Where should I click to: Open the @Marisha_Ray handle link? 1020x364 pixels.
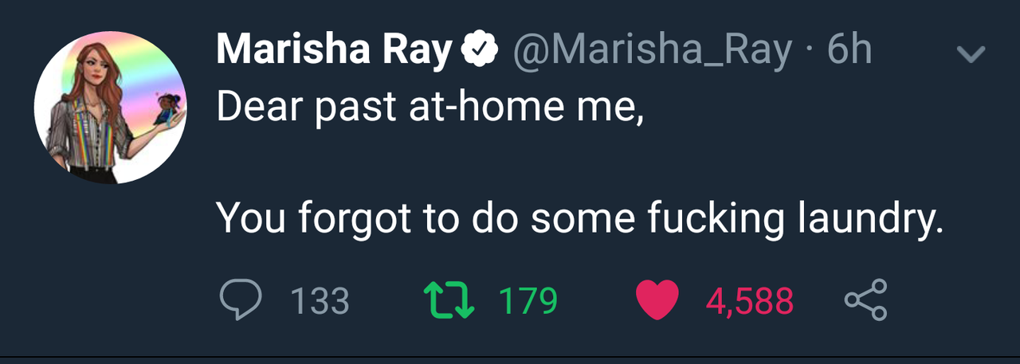click(653, 52)
